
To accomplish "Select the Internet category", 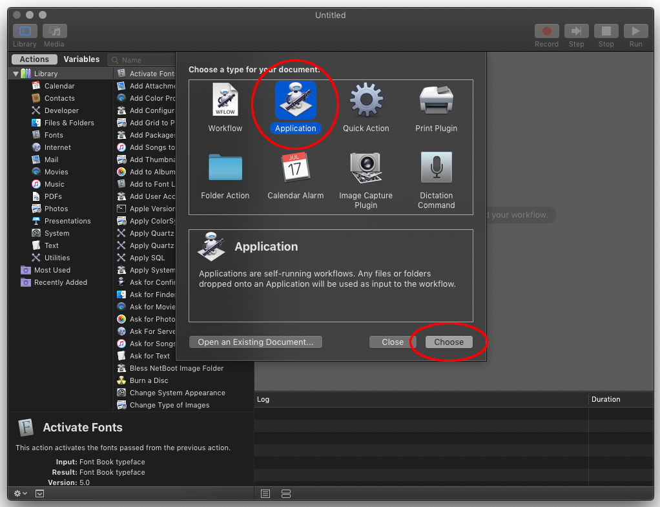I will click(x=57, y=147).
